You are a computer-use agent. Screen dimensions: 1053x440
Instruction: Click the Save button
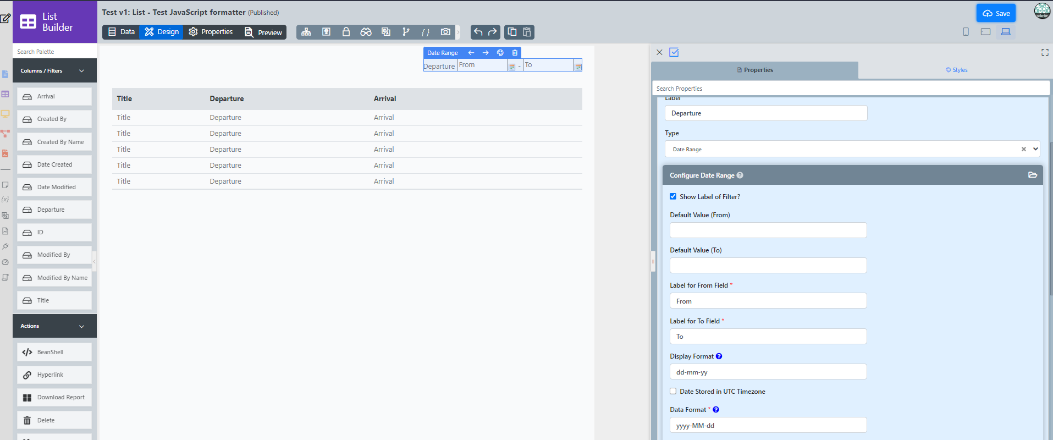(x=996, y=13)
